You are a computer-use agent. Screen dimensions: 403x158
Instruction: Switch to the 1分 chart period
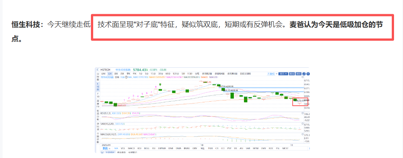pyautogui.click(x=141, y=74)
